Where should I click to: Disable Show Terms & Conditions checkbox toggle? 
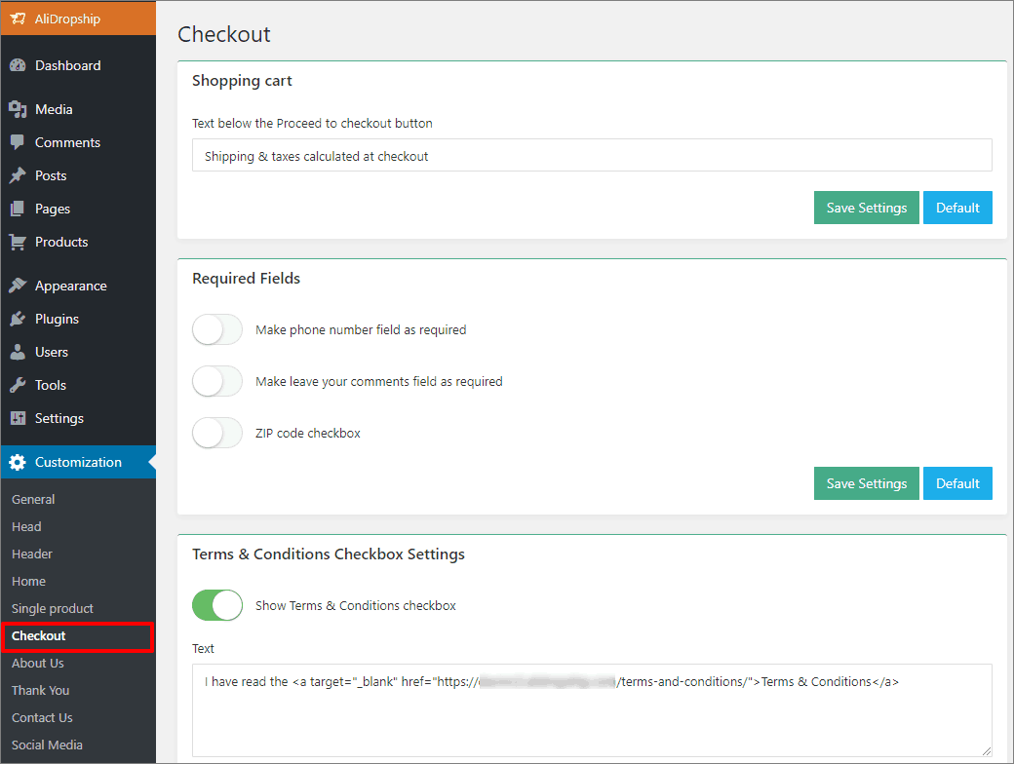[x=217, y=605]
